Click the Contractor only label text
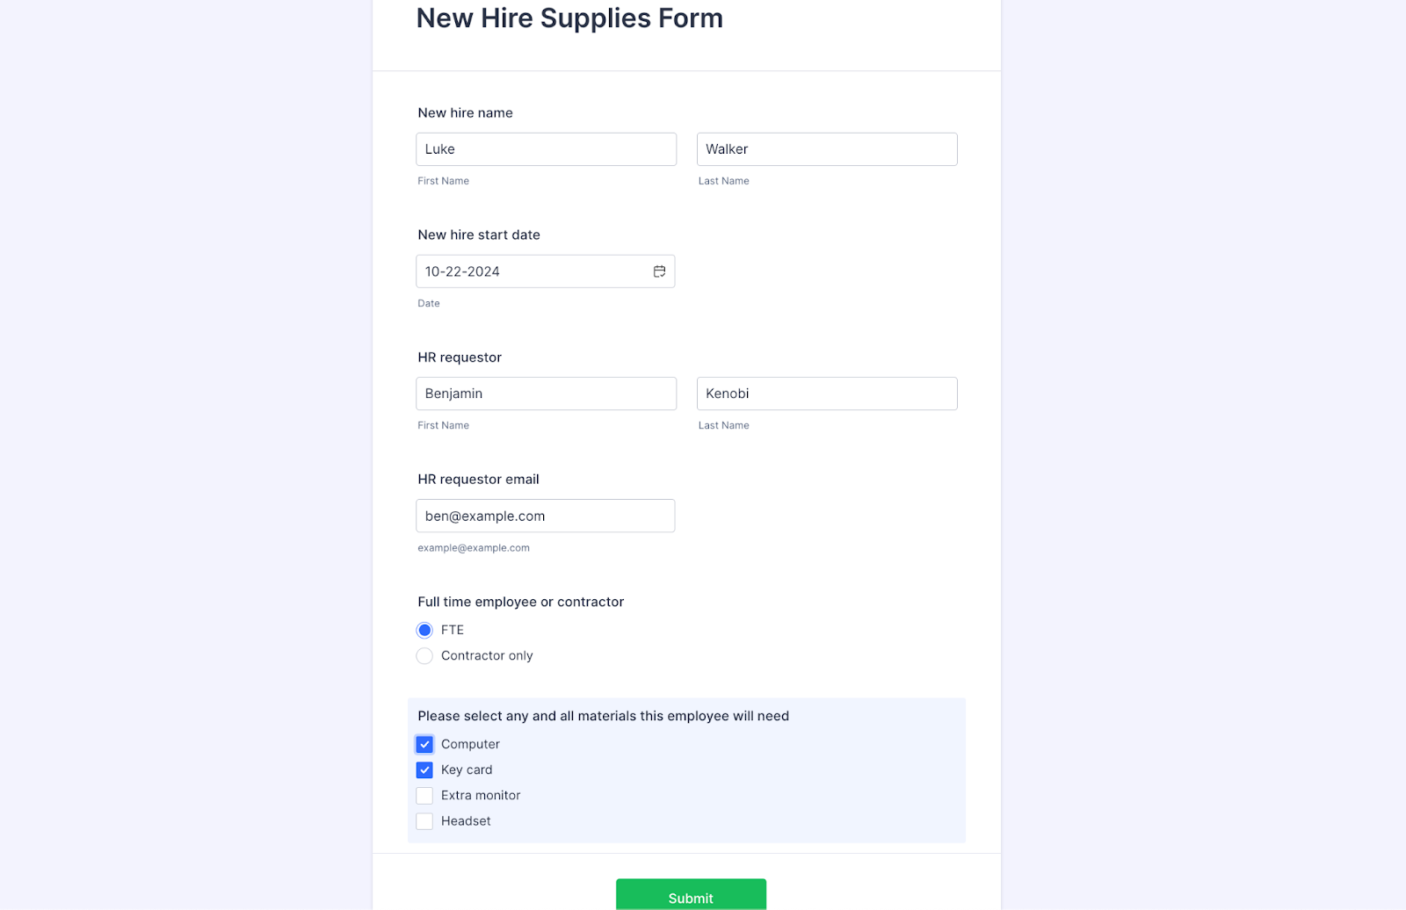Image resolution: width=1406 pixels, height=910 pixels. (487, 655)
